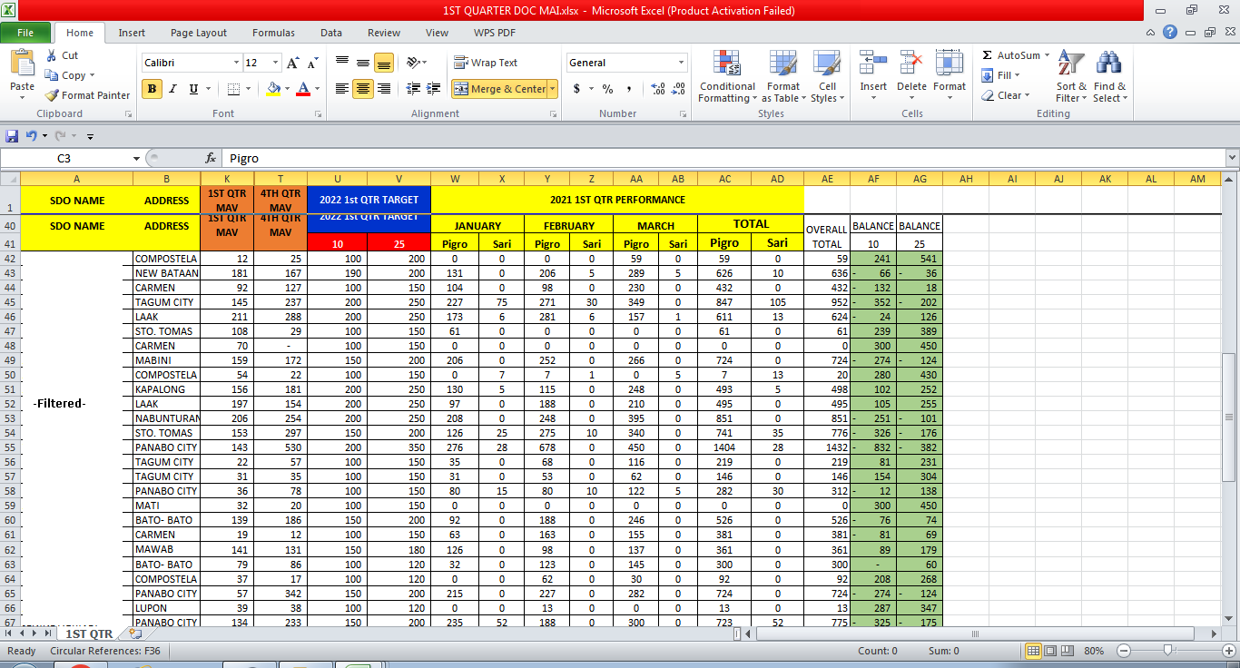The height and width of the screenshot is (668, 1240).
Task: Click the Undo arrow icon
Action: (x=32, y=136)
